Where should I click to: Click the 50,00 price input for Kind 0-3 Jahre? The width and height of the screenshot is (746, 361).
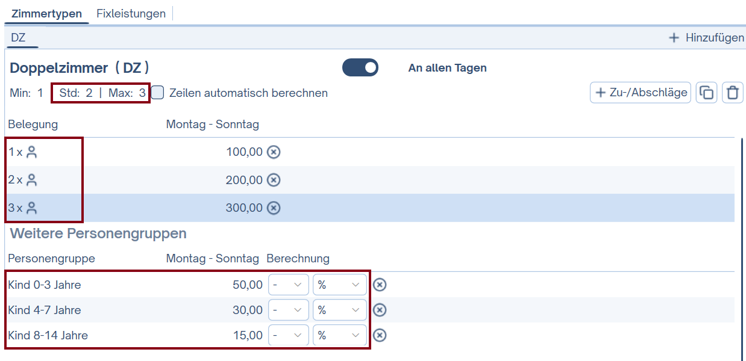coord(247,284)
